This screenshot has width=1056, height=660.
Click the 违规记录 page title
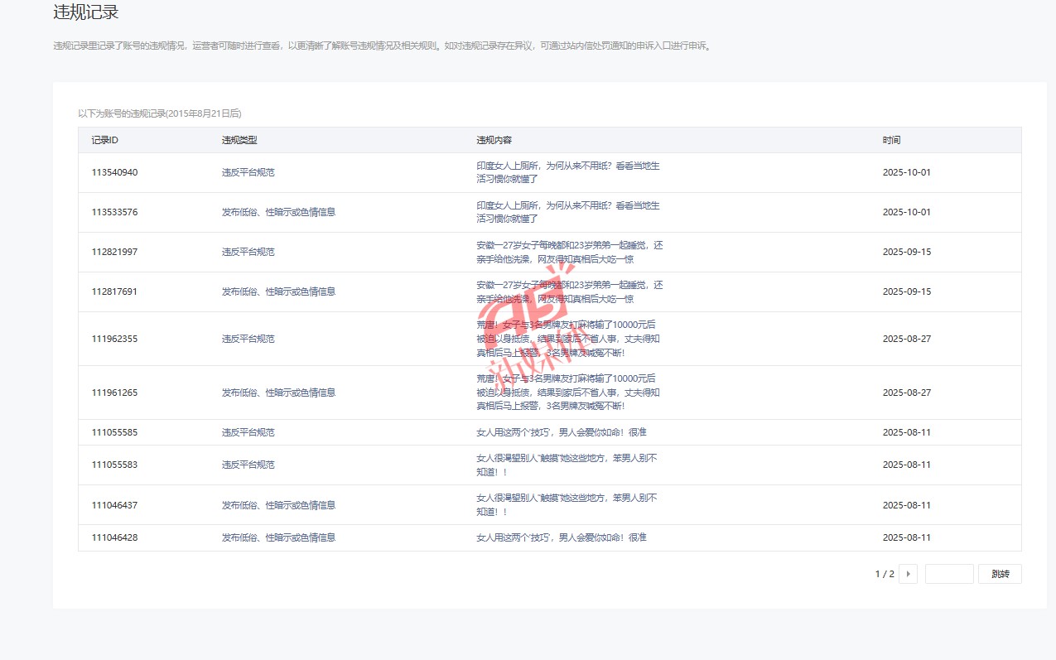click(85, 12)
